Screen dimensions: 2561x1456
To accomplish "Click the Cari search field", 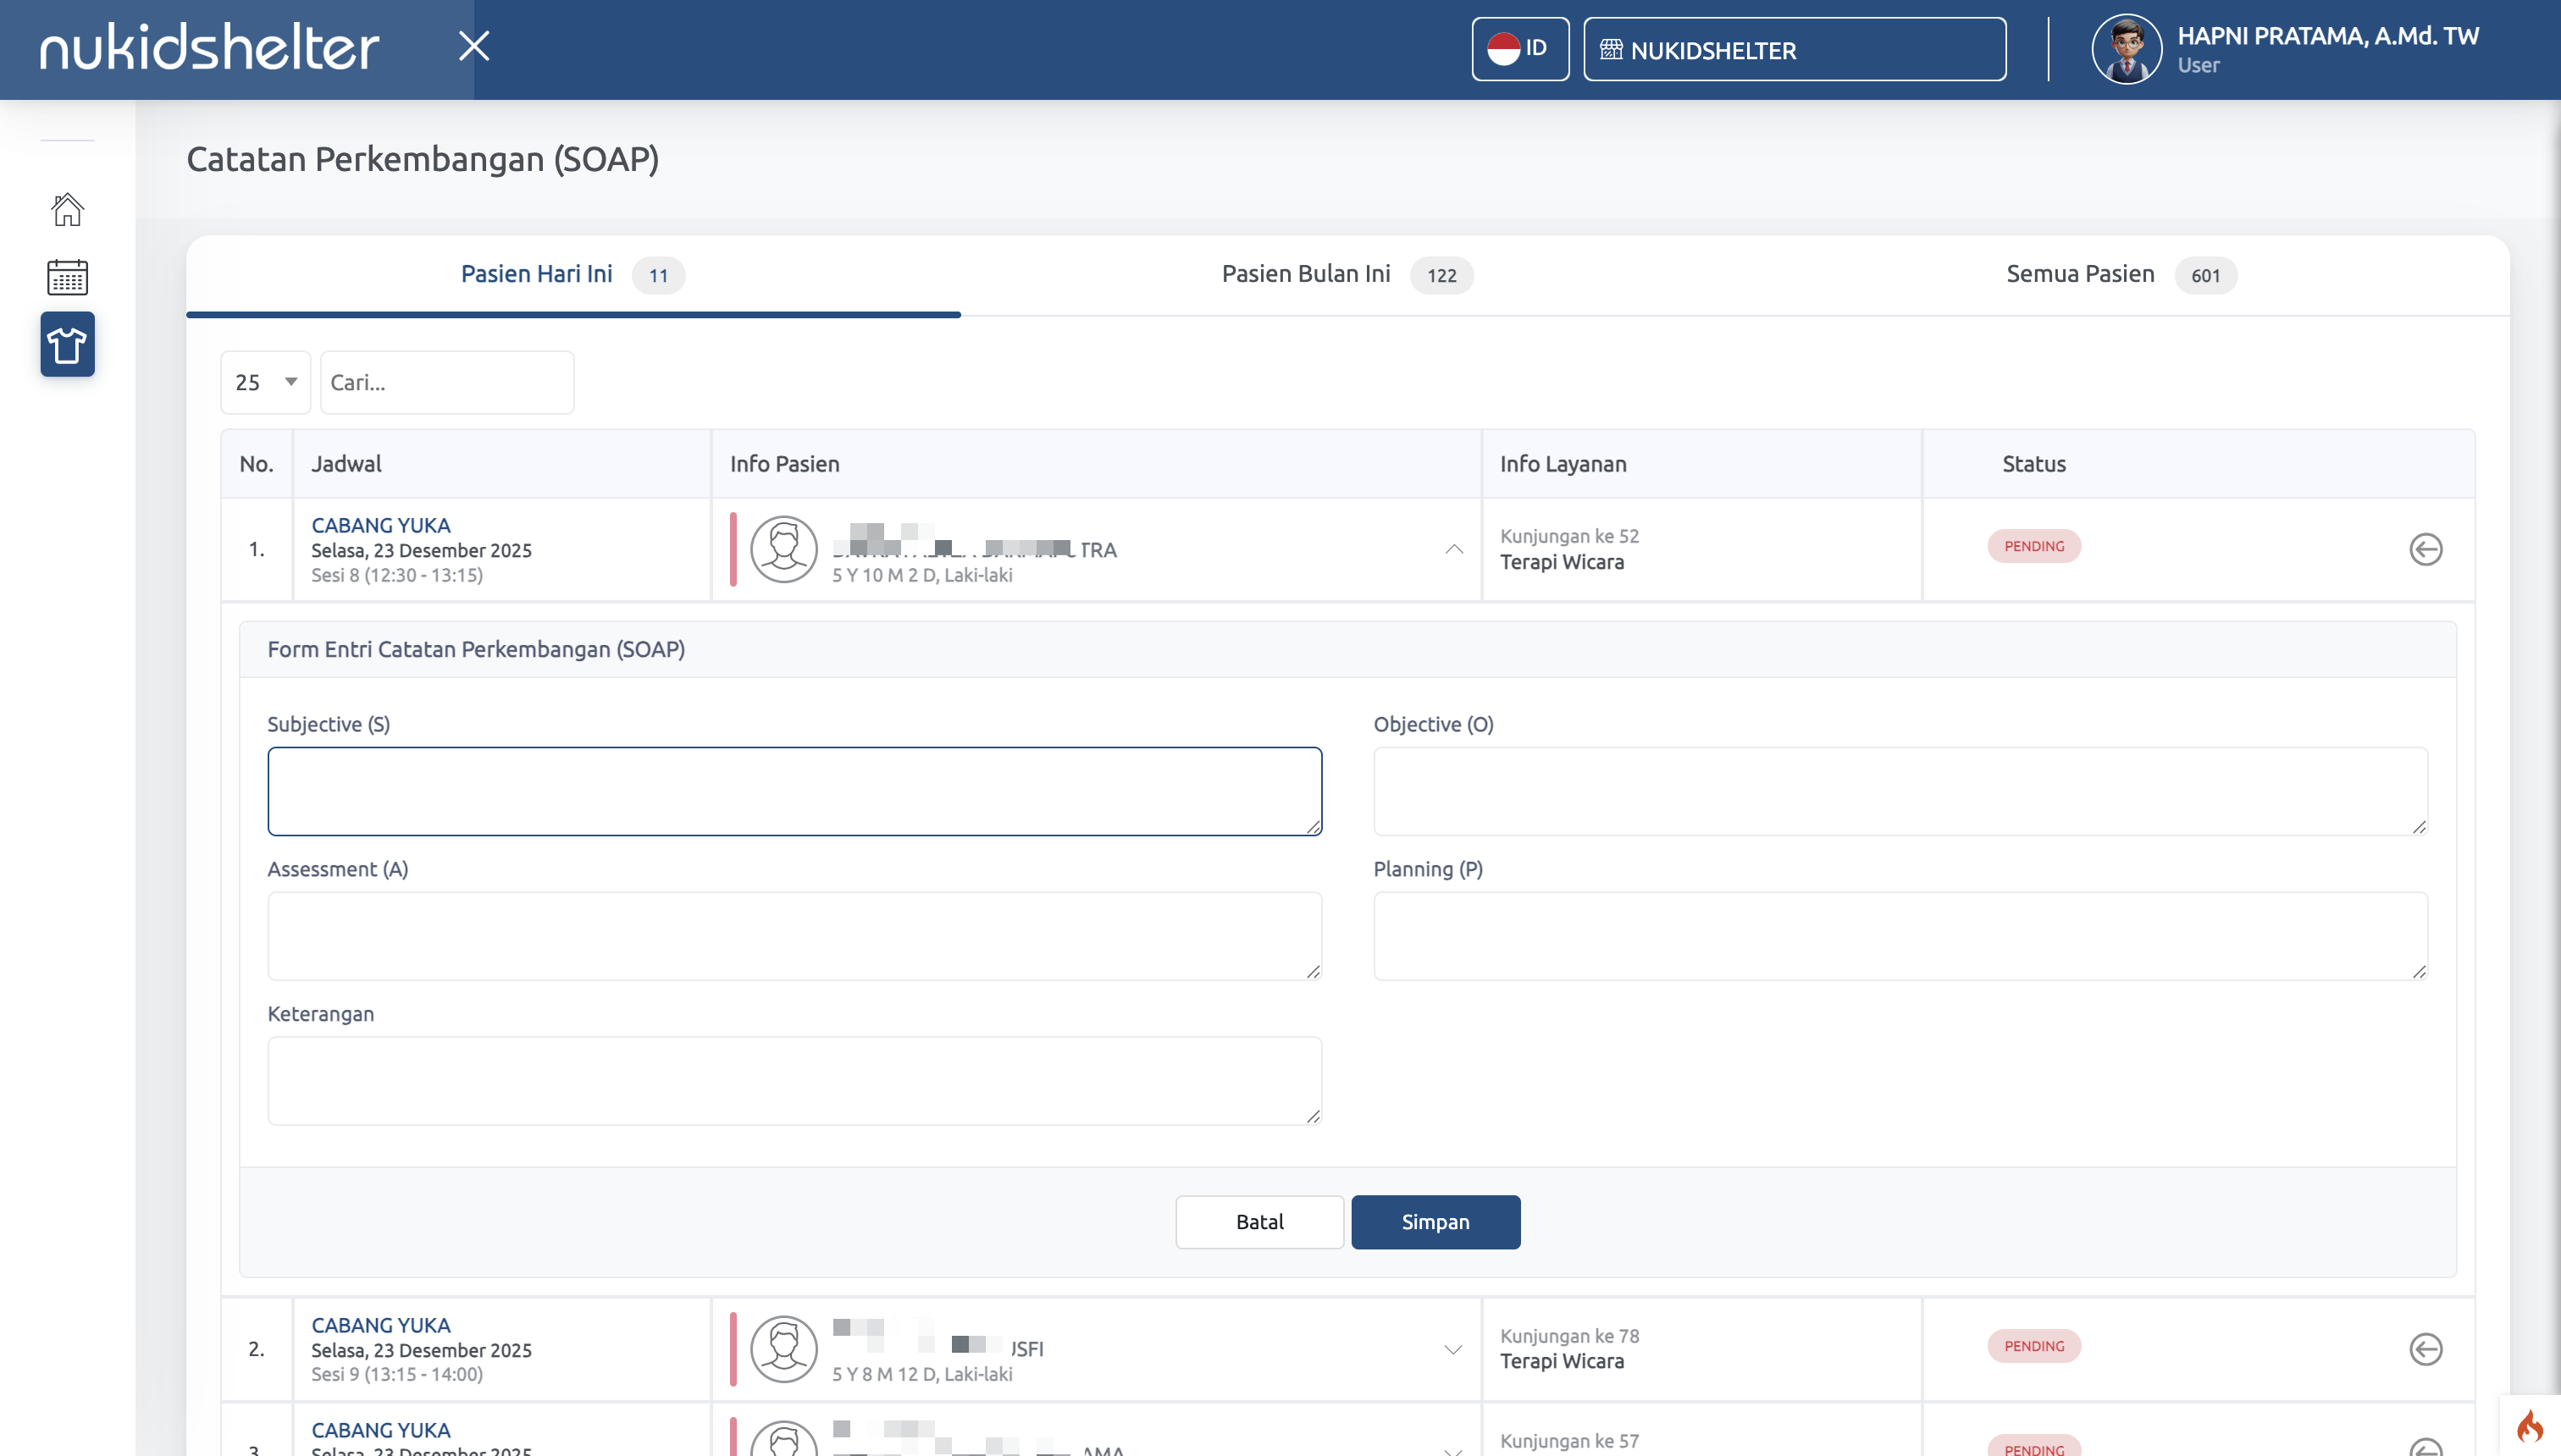I will point(446,382).
